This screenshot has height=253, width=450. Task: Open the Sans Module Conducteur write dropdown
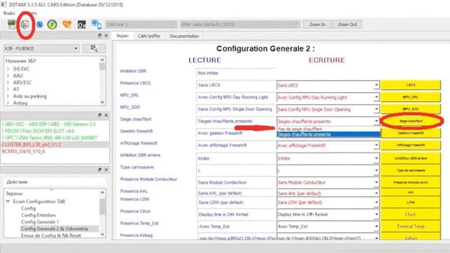click(328, 183)
